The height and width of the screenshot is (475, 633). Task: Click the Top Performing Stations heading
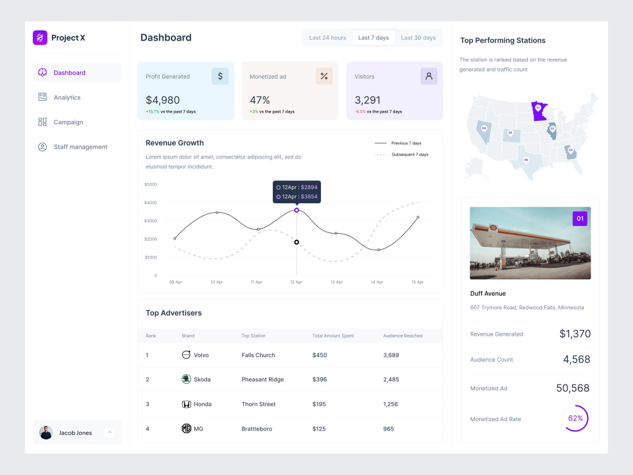click(503, 41)
